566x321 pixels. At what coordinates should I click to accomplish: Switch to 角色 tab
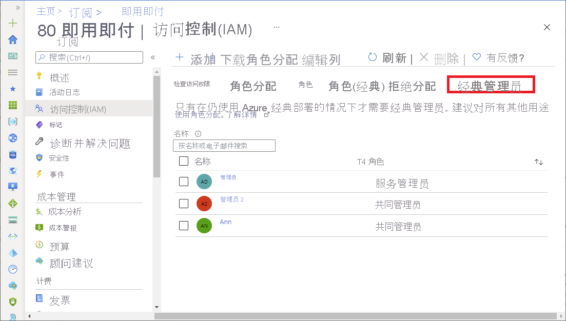click(x=305, y=85)
